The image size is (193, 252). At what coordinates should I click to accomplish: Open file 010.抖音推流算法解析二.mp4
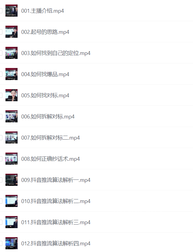[56, 201]
